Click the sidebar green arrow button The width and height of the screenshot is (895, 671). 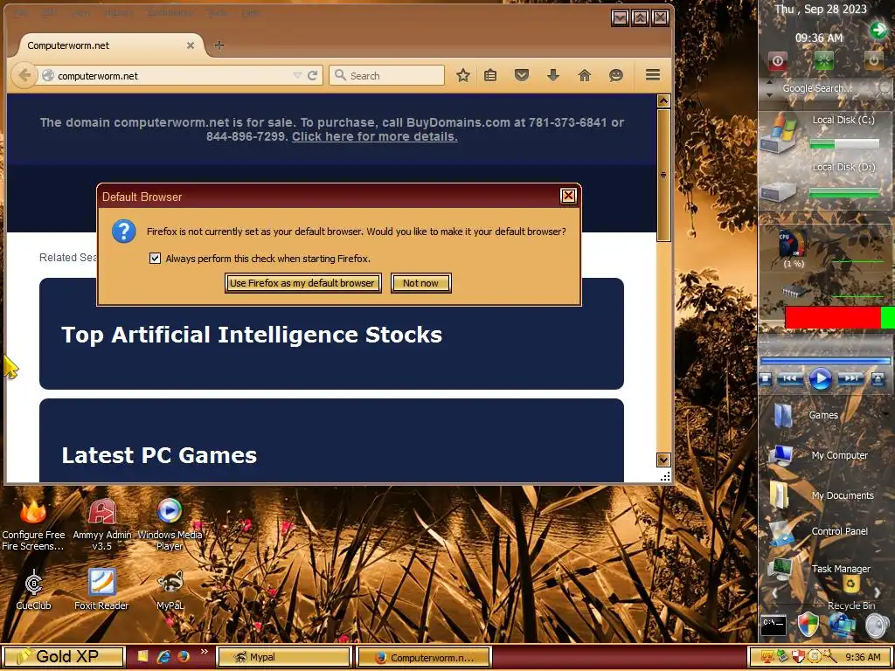coord(878,30)
